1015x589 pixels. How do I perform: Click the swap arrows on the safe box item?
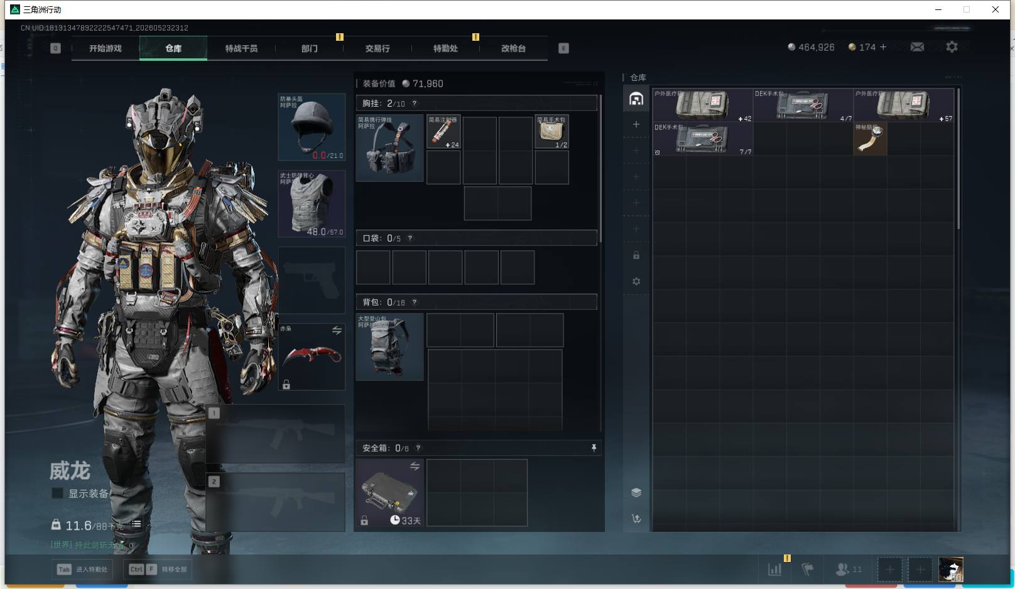[x=415, y=466]
